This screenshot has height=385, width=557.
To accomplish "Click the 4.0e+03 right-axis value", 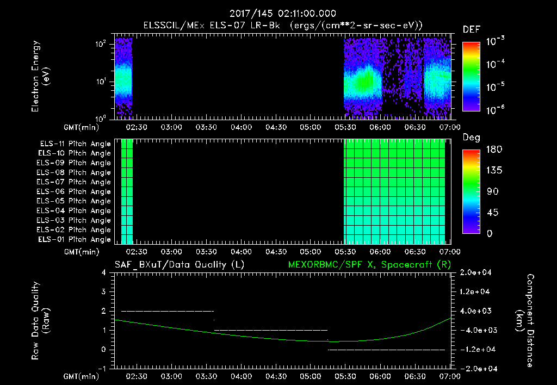I will point(475,311).
